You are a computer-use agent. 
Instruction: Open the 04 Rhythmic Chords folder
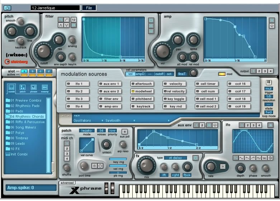(x=25, y=117)
